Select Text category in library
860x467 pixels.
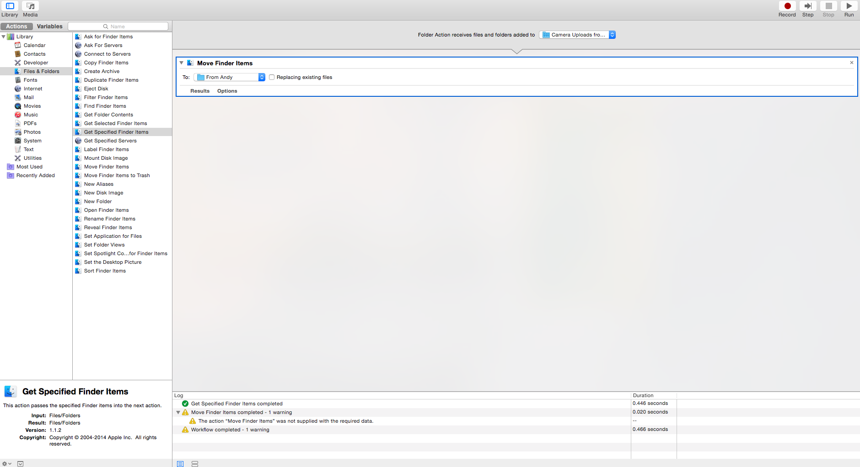(x=28, y=149)
